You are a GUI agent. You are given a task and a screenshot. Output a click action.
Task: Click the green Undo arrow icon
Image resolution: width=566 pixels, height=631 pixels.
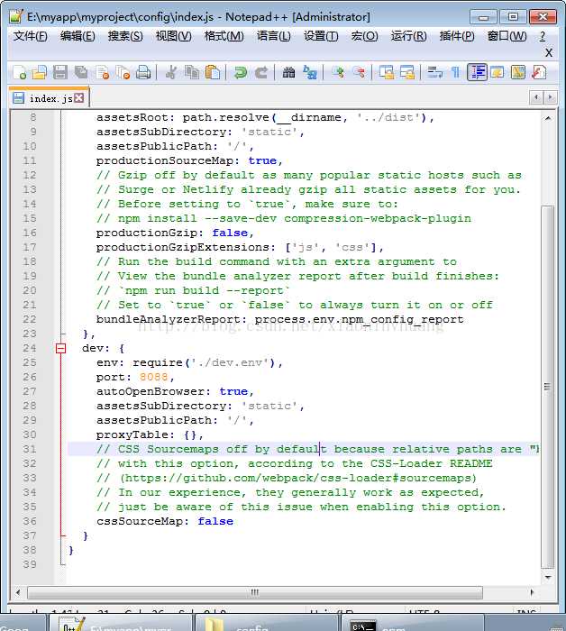[240, 72]
